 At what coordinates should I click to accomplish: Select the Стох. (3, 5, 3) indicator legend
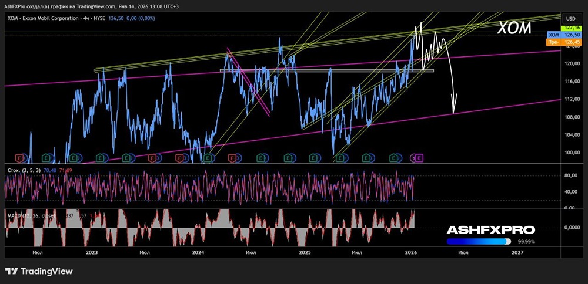tap(24, 171)
